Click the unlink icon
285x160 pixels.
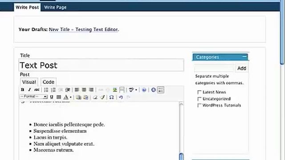(108, 90)
